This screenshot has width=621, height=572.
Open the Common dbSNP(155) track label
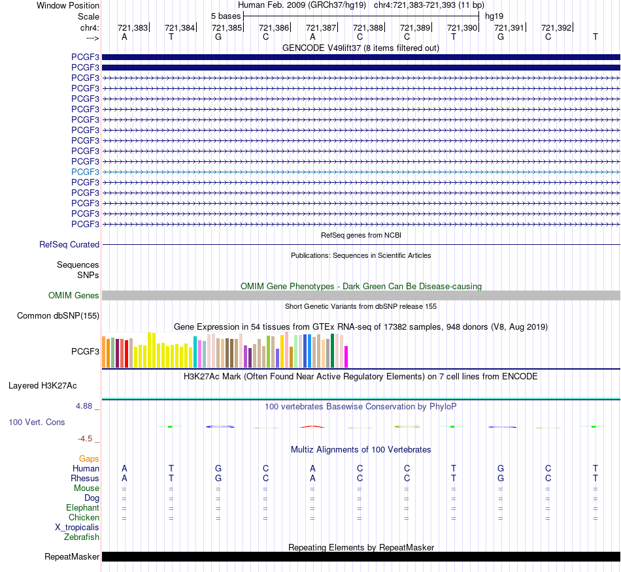[x=58, y=315]
